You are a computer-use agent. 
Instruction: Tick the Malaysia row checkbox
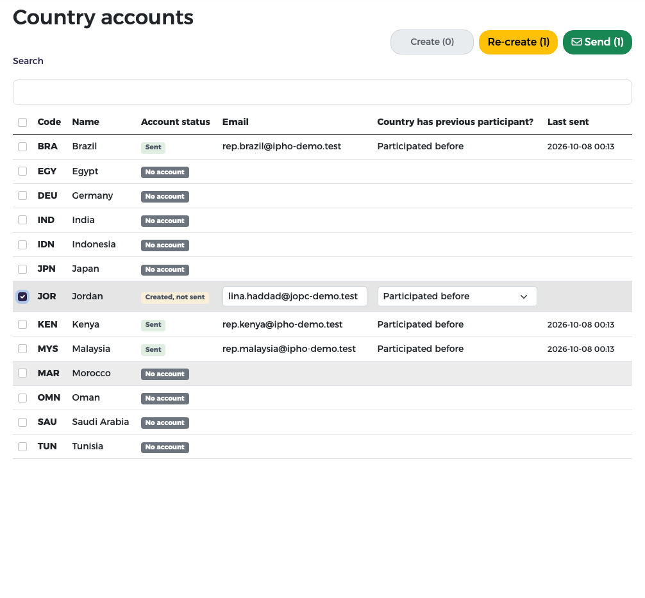click(x=22, y=349)
